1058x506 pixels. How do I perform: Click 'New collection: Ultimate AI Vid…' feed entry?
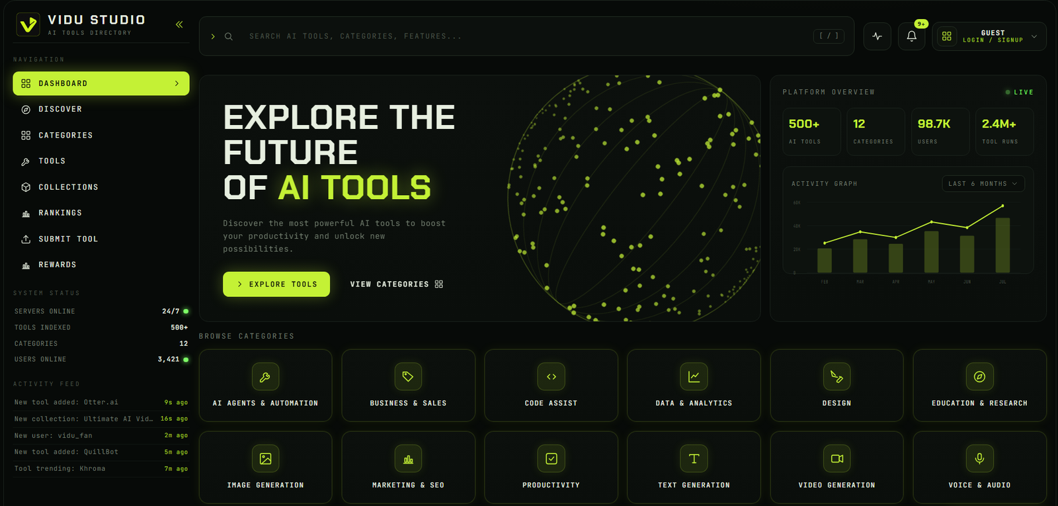pos(101,419)
